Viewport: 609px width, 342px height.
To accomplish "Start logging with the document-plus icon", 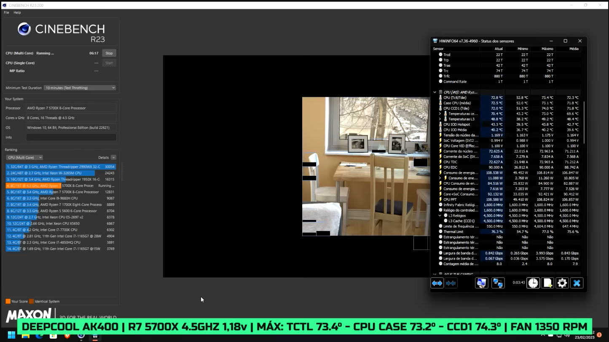I will (547, 283).
